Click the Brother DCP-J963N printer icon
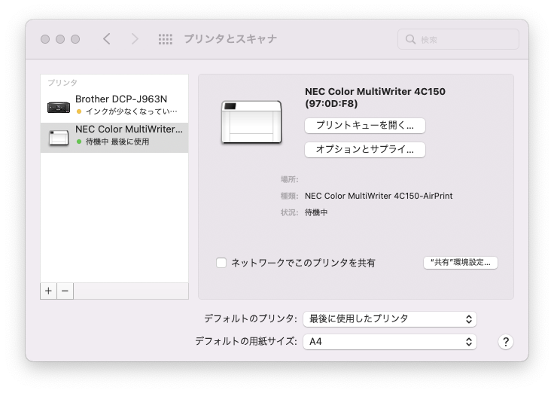The width and height of the screenshot is (554, 393). click(x=59, y=107)
